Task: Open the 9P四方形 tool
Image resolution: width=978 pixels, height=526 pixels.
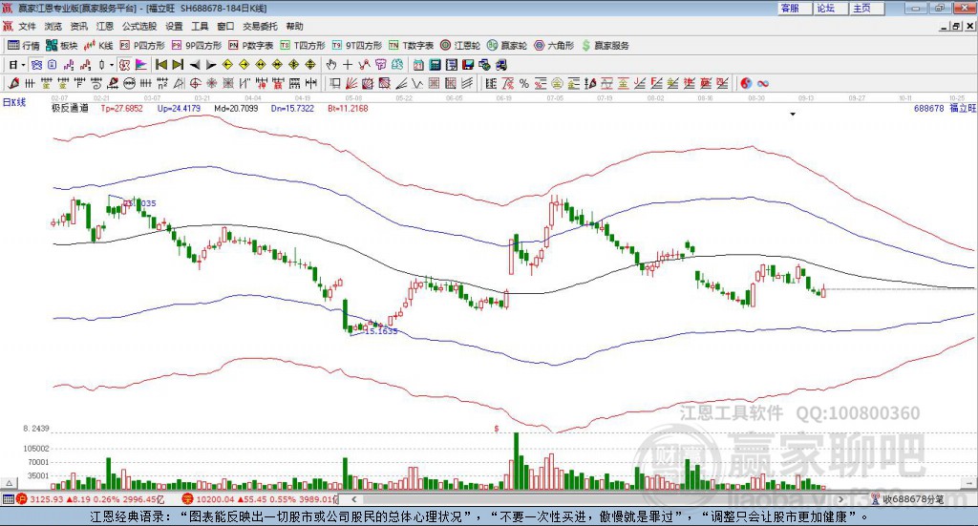Action: point(197,46)
